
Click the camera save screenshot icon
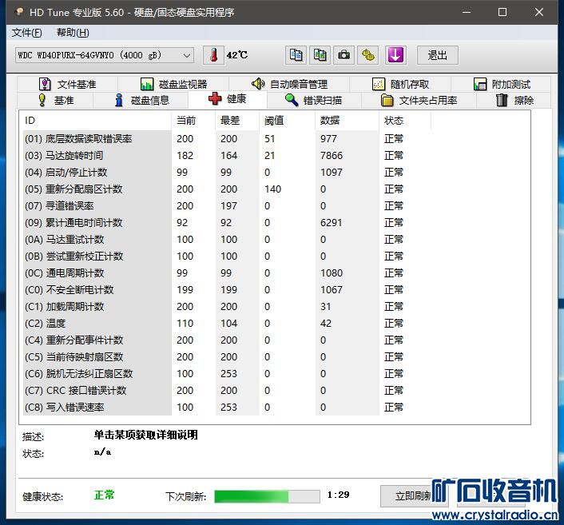pos(344,55)
